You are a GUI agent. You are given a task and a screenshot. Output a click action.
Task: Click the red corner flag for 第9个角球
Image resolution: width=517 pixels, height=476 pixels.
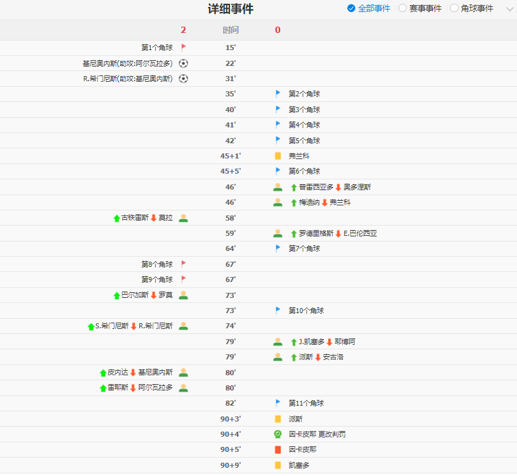click(183, 280)
